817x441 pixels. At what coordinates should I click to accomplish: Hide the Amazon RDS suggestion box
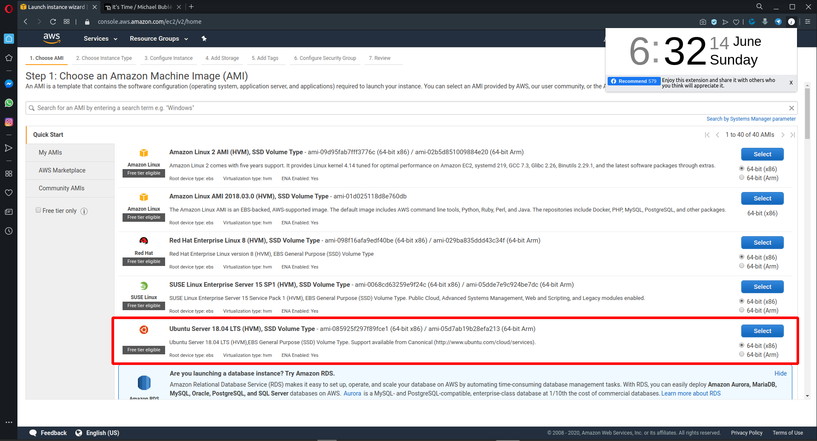[780, 373]
